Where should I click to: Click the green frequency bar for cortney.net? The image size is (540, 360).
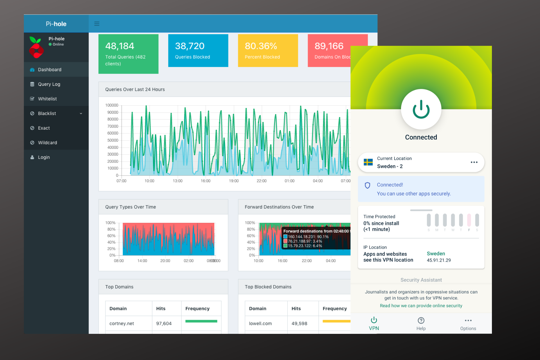click(x=201, y=321)
